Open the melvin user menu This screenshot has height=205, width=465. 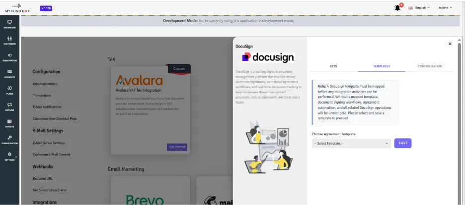(x=446, y=8)
